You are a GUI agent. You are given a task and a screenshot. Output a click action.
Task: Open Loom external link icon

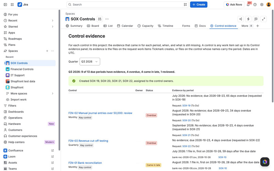tap(52, 156)
